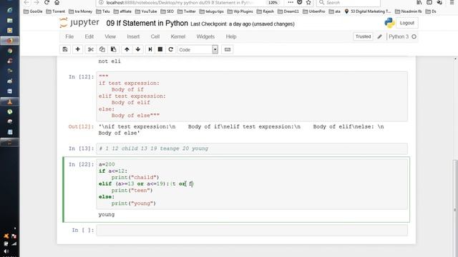The image size is (458, 257).
Task: Open the VLC cone icon in the taskbar
Action: point(9,101)
